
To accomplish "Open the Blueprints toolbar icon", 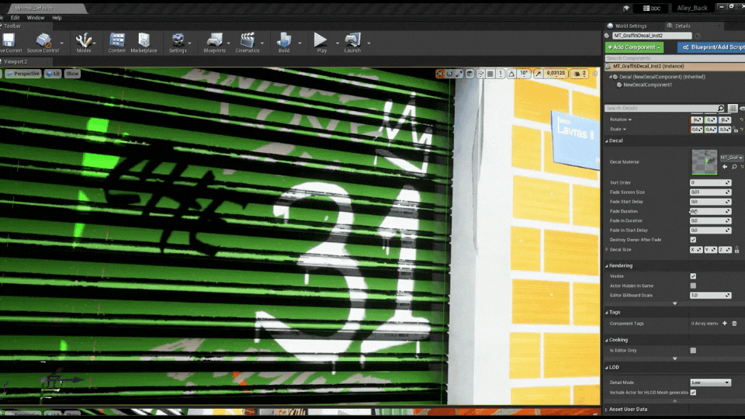I will click(x=214, y=42).
